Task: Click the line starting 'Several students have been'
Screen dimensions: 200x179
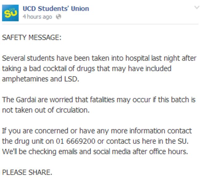Action: coord(99,58)
